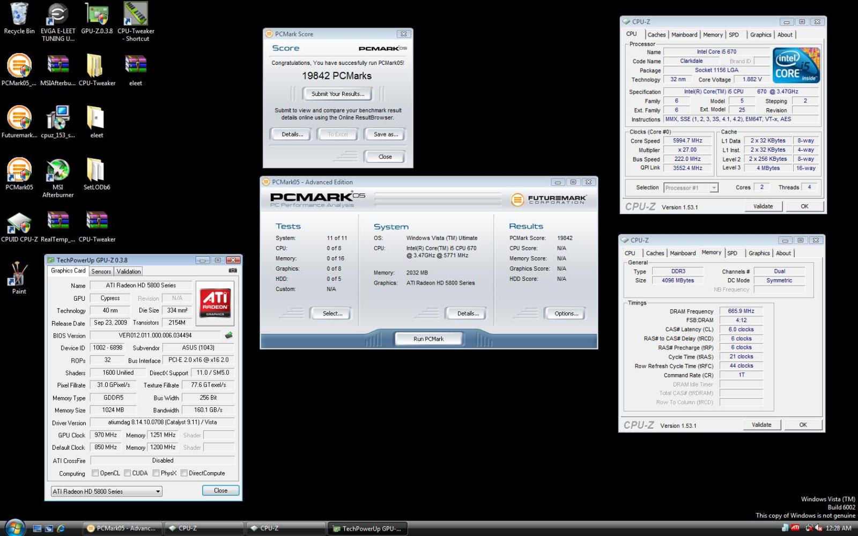Click the taskbar clock showing 12:28 AM
This screenshot has height=536, width=858.
[x=838, y=528]
